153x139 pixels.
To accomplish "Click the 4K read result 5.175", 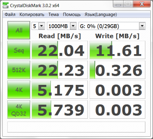I will tap(60, 89).
